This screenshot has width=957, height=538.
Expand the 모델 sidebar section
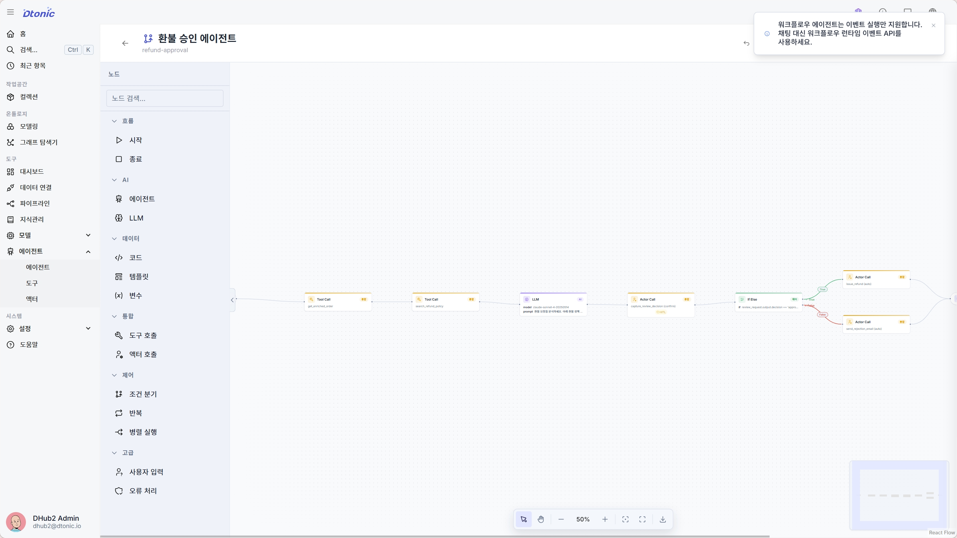click(x=88, y=235)
